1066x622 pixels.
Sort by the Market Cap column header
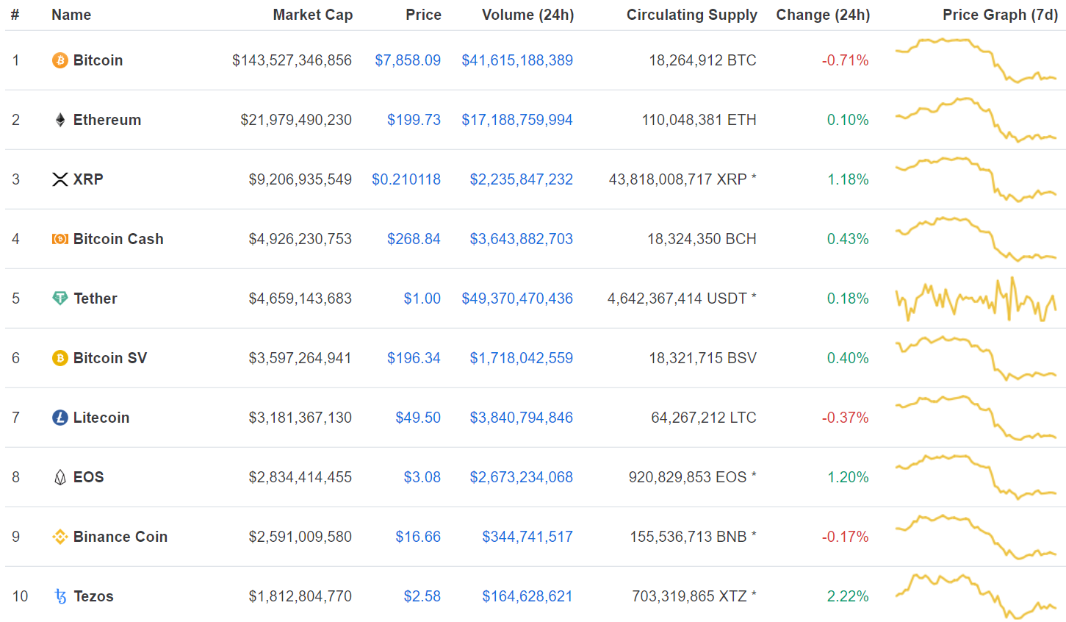[x=313, y=15]
